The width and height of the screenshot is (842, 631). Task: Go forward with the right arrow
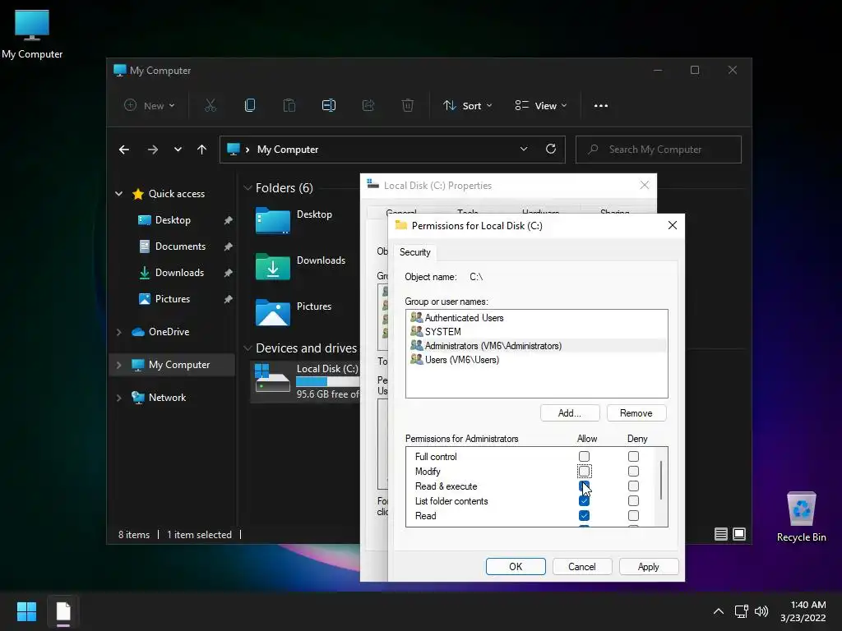(153, 150)
